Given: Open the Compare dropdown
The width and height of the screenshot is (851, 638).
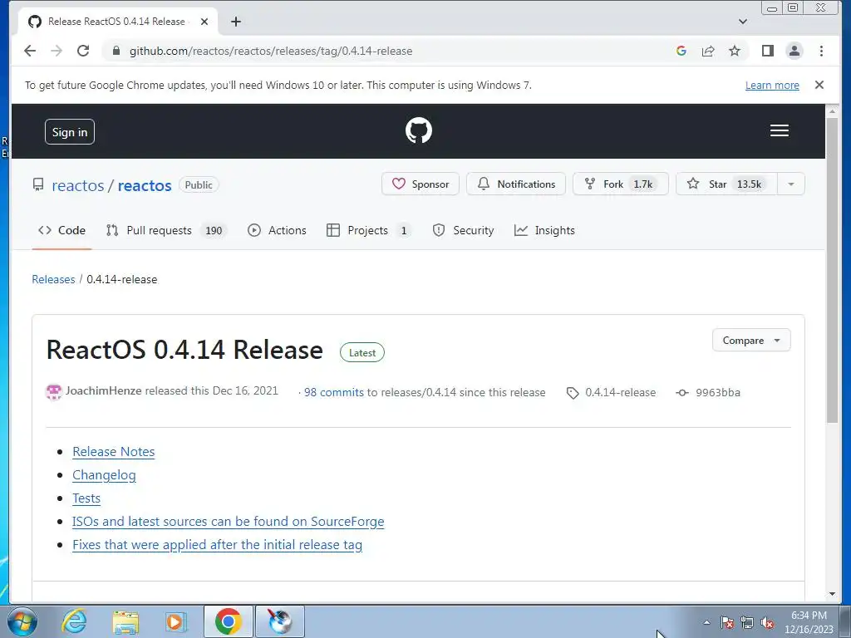Looking at the screenshot, I should tap(751, 340).
